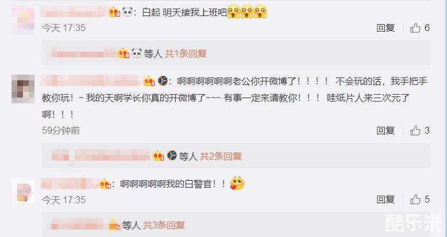Expand the 共3条回复 replies
The height and width of the screenshot is (237, 447).
pos(164,226)
